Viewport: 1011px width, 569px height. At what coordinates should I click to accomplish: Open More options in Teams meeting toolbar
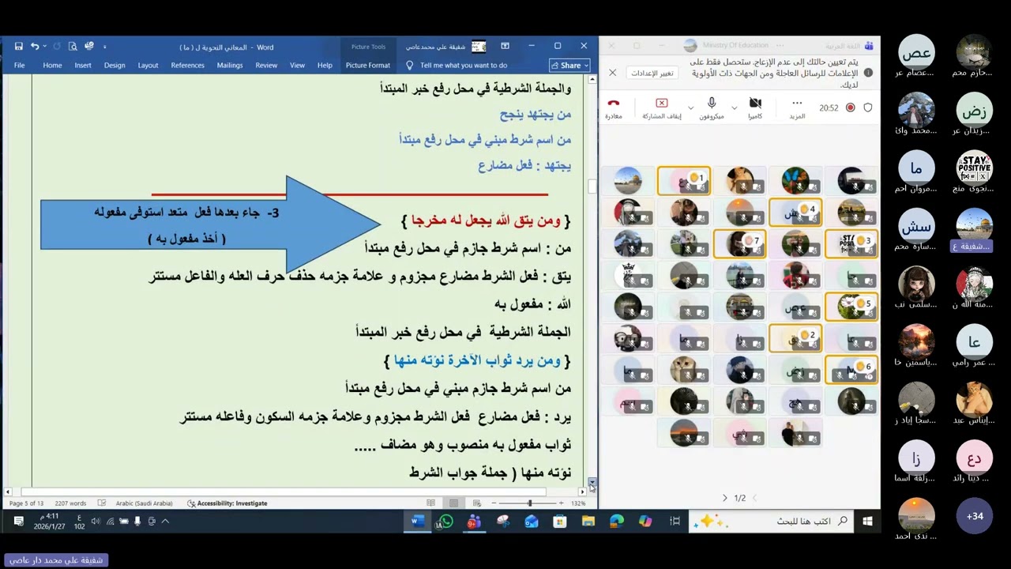pos(797,108)
